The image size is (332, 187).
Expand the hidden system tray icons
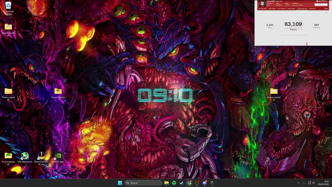click(x=298, y=183)
